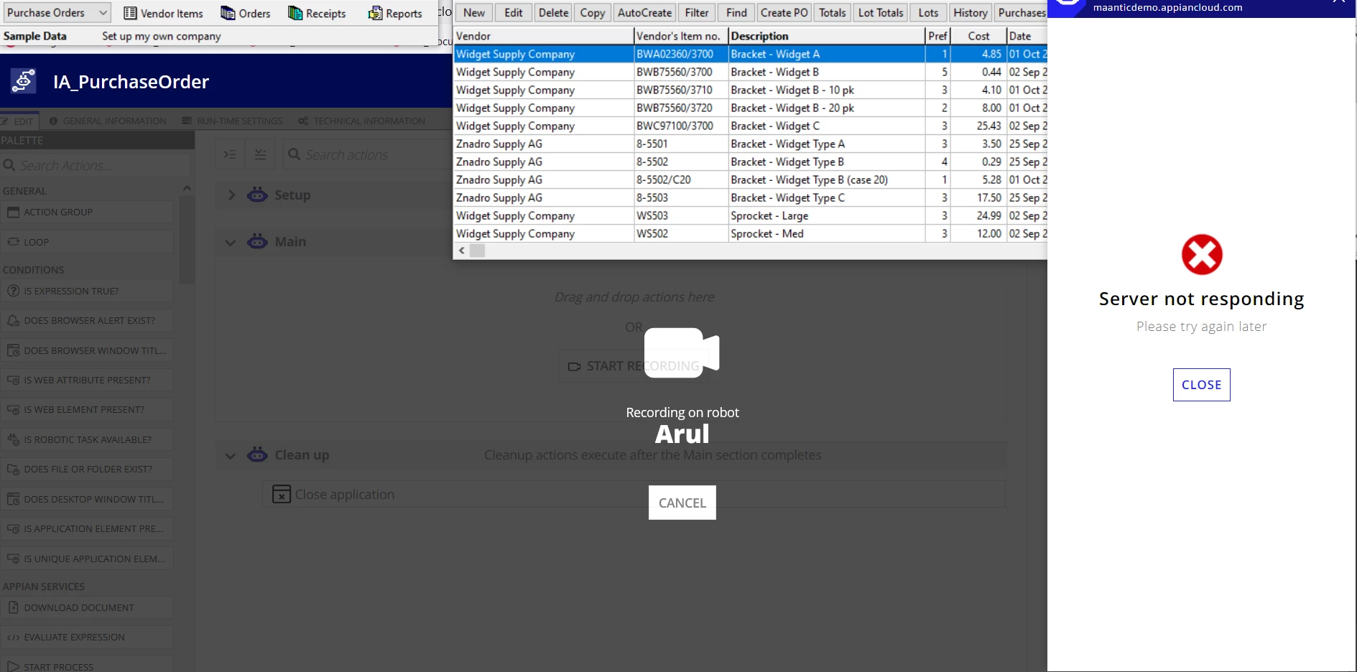Open Vendor Items view
The image size is (1357, 672).
click(163, 13)
